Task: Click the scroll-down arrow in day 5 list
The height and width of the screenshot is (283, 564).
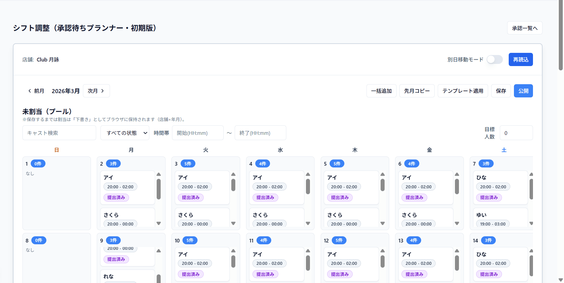Action: (382, 223)
